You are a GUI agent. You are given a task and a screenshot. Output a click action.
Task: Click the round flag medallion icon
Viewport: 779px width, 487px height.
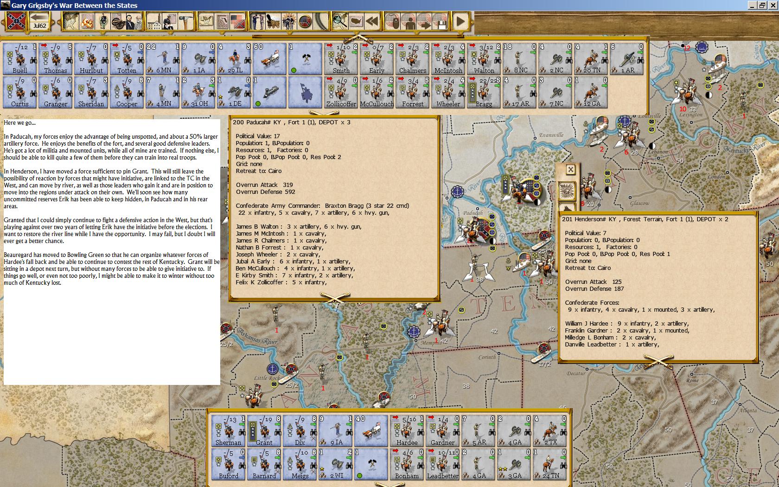pos(305,21)
